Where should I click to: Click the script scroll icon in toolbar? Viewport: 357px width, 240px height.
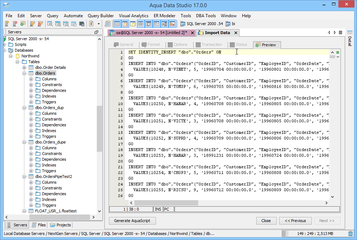(108, 24)
